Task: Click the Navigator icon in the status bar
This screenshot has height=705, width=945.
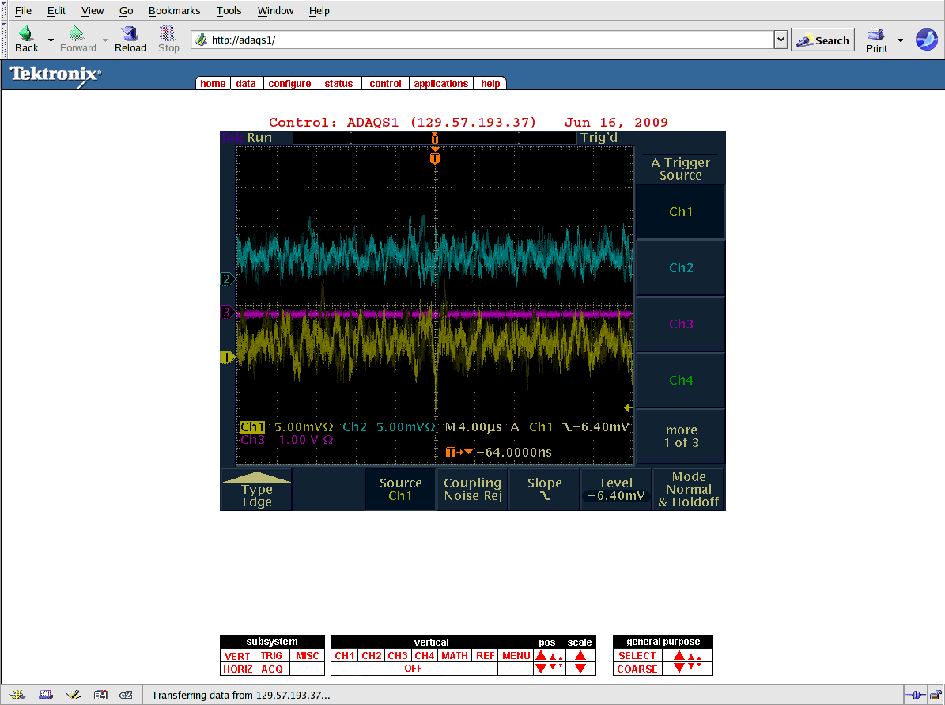Action: 17,695
